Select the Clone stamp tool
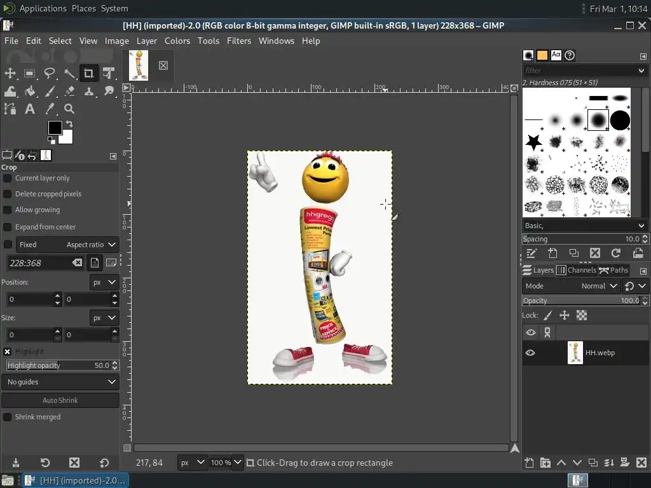The height and width of the screenshot is (488, 651). [88, 91]
